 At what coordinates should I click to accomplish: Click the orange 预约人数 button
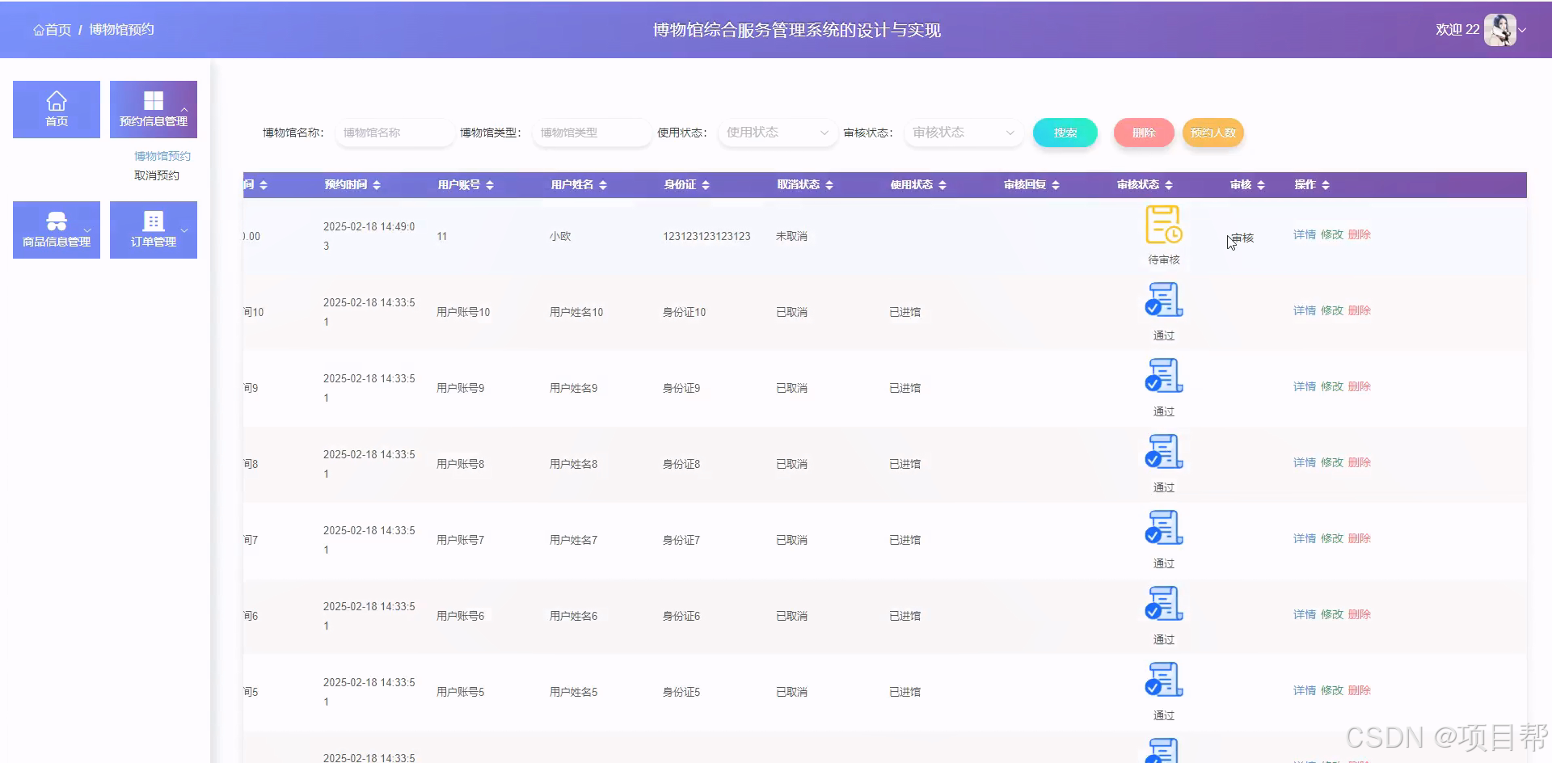(1213, 133)
